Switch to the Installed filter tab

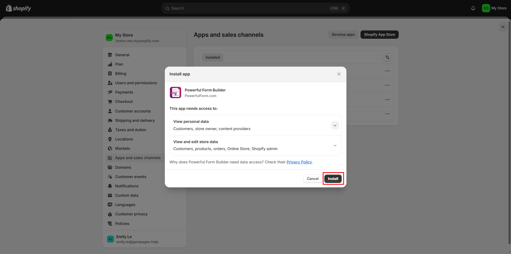[212, 57]
